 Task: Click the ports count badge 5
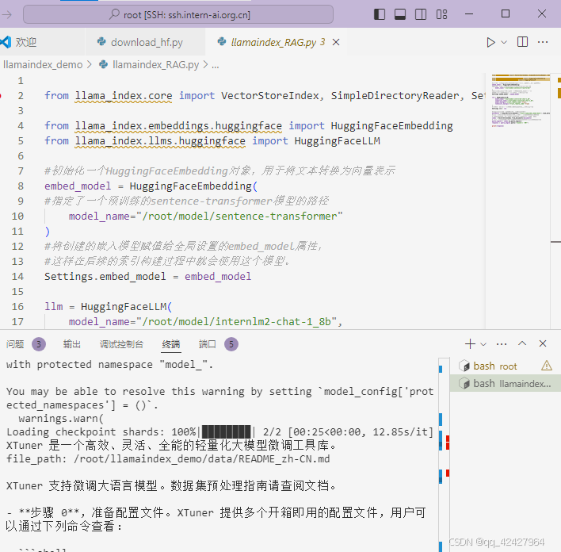pos(231,344)
